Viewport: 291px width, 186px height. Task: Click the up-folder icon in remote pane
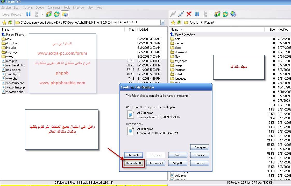(x=179, y=23)
